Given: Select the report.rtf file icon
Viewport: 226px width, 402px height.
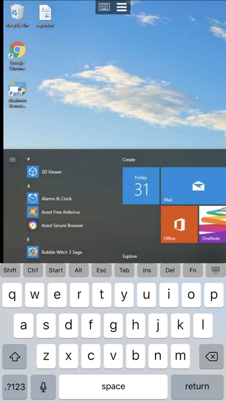Looking at the screenshot, I should point(45,16).
